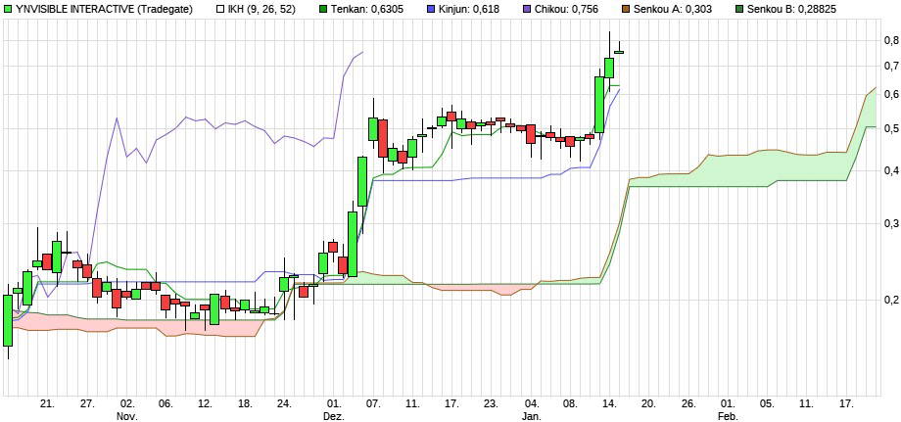The height and width of the screenshot is (422, 901).
Task: Click the 0,2 price axis label
Action: (891, 300)
